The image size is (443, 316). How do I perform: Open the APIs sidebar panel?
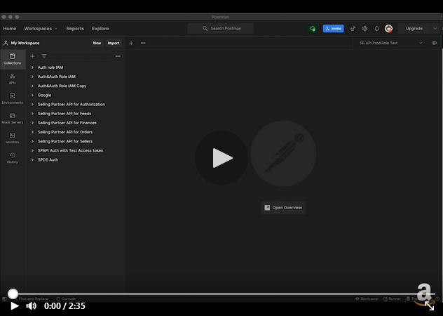[x=12, y=79]
